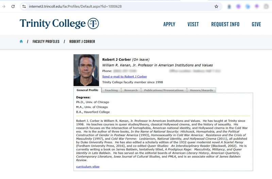The image size is (272, 179).
Task: View the Honors/Awards tab
Action: [201, 90]
